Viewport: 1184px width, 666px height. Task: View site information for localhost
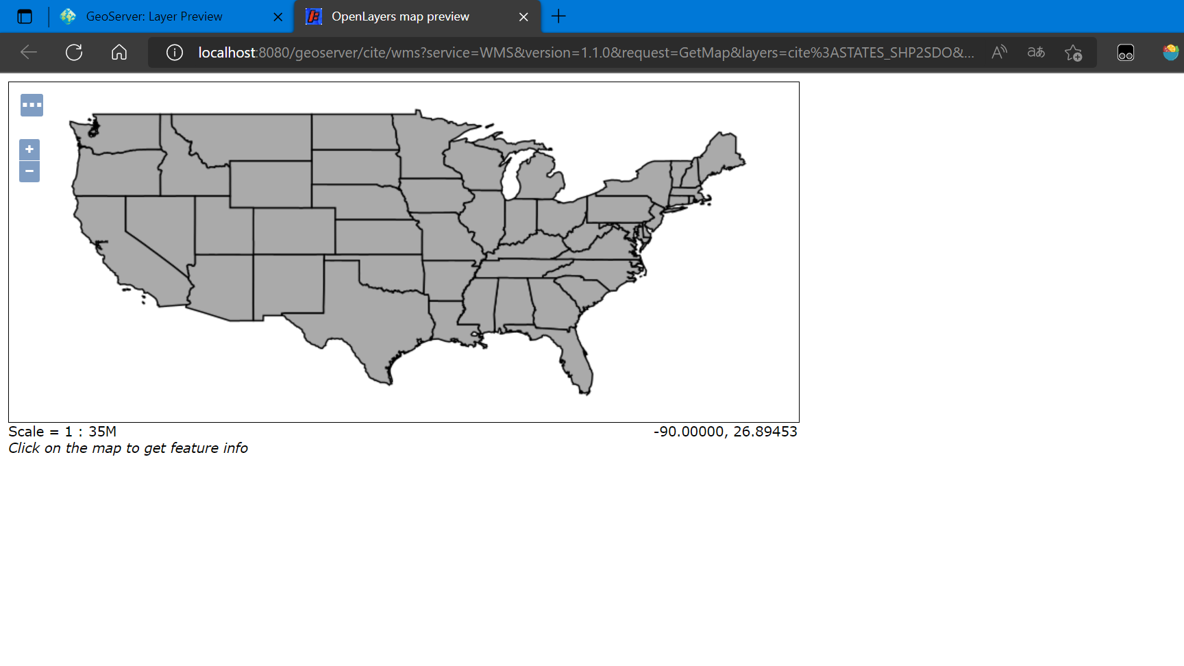(x=175, y=52)
